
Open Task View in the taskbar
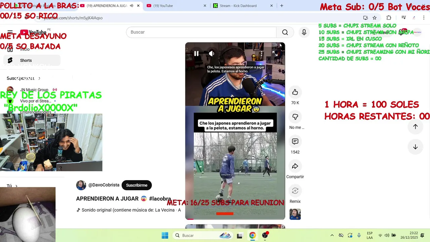(x=240, y=236)
